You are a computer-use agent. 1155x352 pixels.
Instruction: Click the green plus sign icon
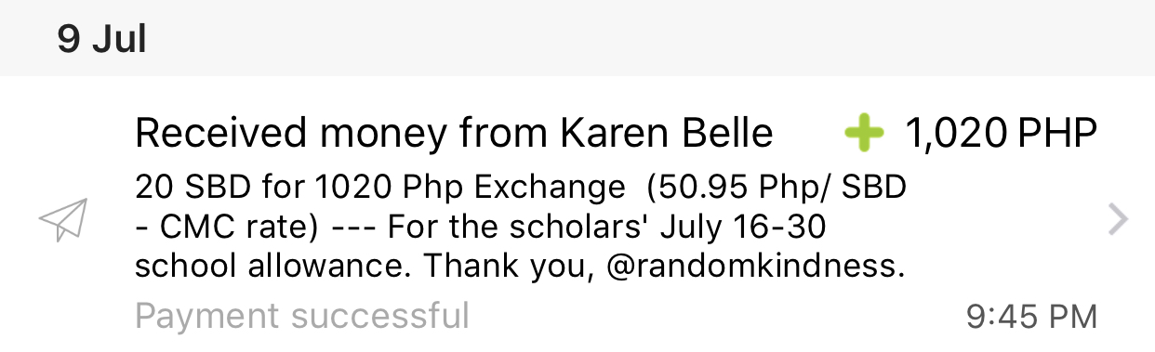tap(864, 136)
